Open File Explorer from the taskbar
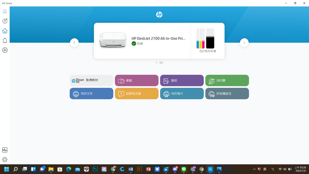 [51, 169]
